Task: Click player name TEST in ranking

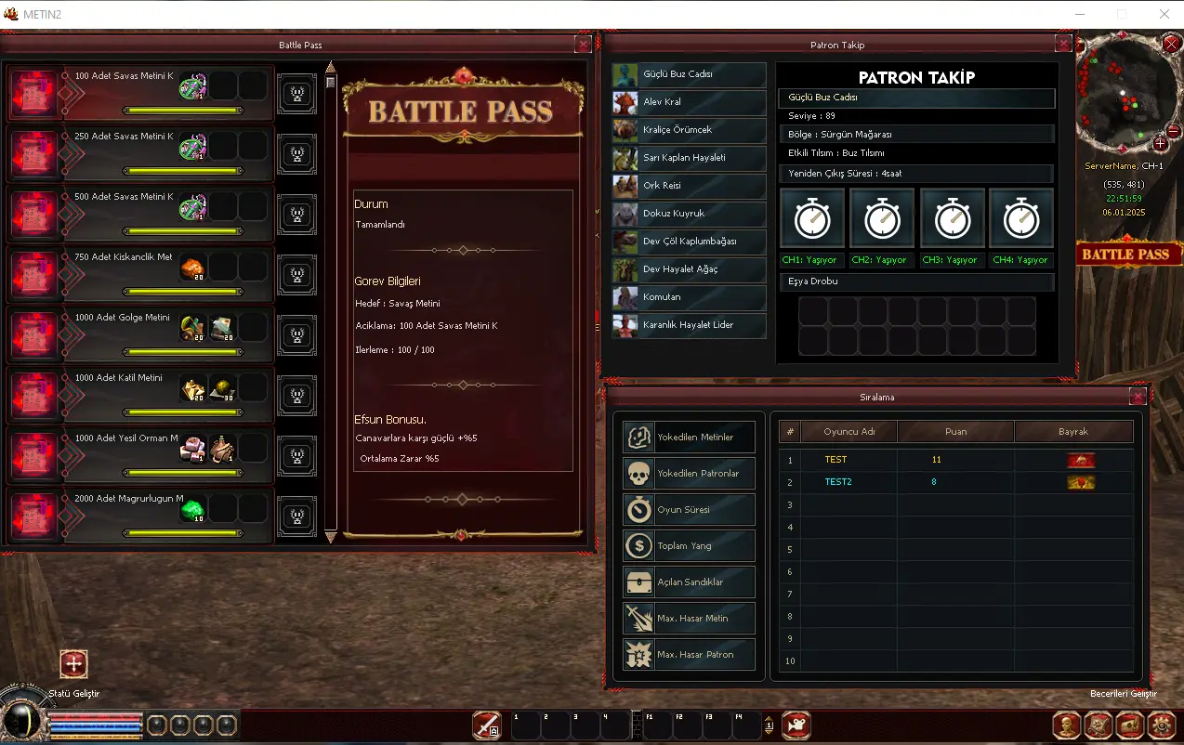Action: (835, 460)
